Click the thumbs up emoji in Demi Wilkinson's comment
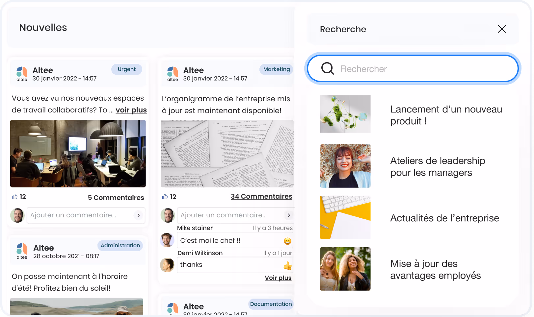This screenshot has height=317, width=534. click(287, 265)
